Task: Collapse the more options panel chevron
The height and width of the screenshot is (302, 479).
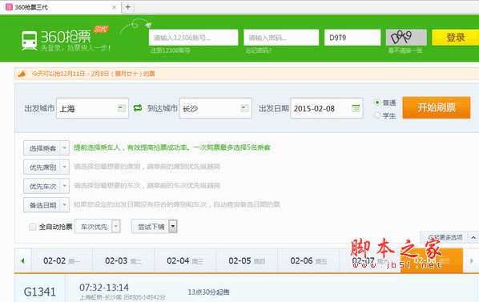Action: (x=473, y=237)
